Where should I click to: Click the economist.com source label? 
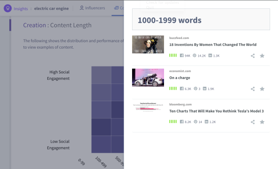[180, 71]
